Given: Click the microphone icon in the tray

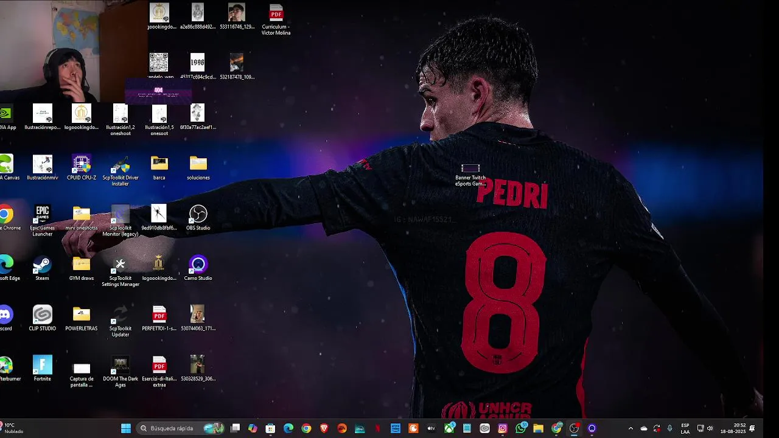Looking at the screenshot, I should pos(670,428).
